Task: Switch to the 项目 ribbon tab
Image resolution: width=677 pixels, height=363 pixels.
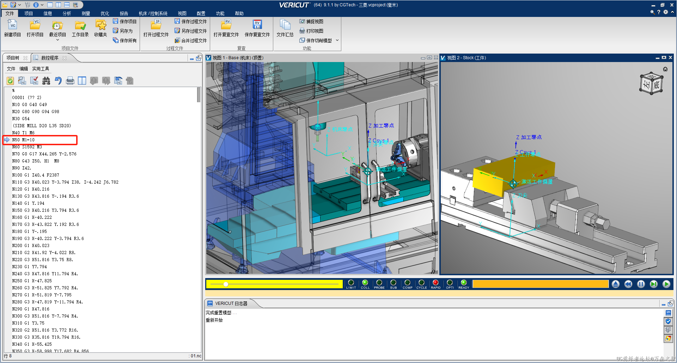Action: (29, 13)
